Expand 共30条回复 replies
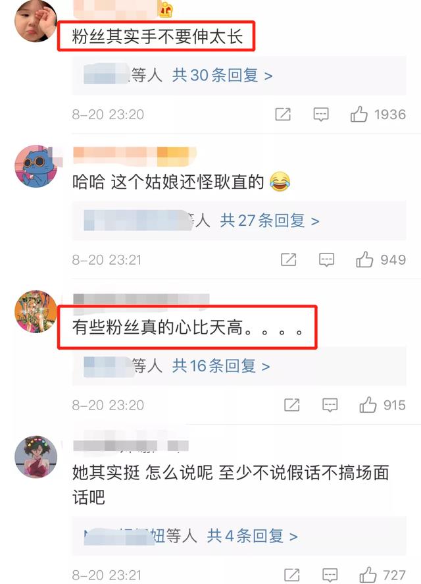 coord(222,76)
